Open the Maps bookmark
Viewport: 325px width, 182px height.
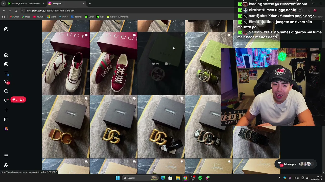(26, 17)
